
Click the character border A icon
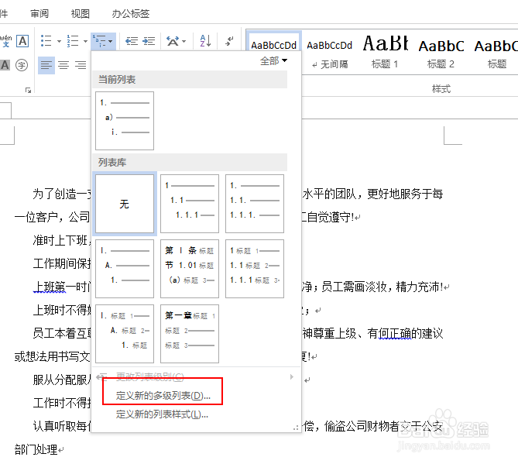point(22,41)
